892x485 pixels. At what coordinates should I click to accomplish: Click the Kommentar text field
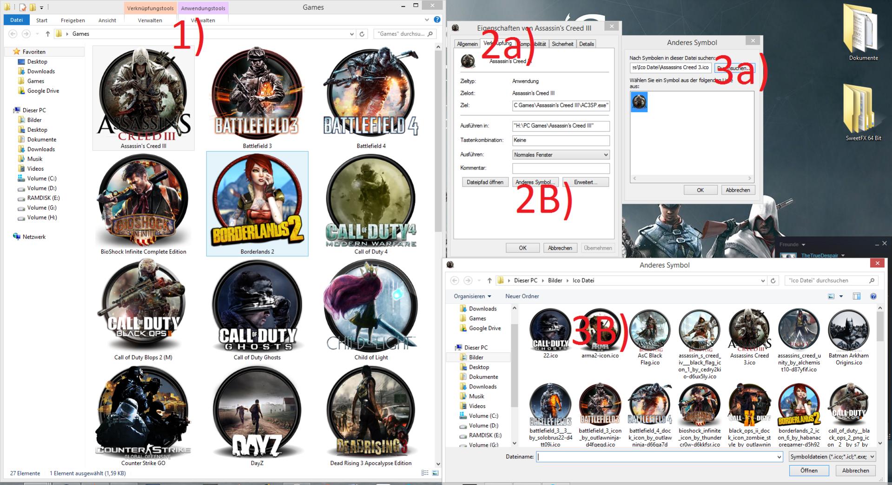click(561, 168)
